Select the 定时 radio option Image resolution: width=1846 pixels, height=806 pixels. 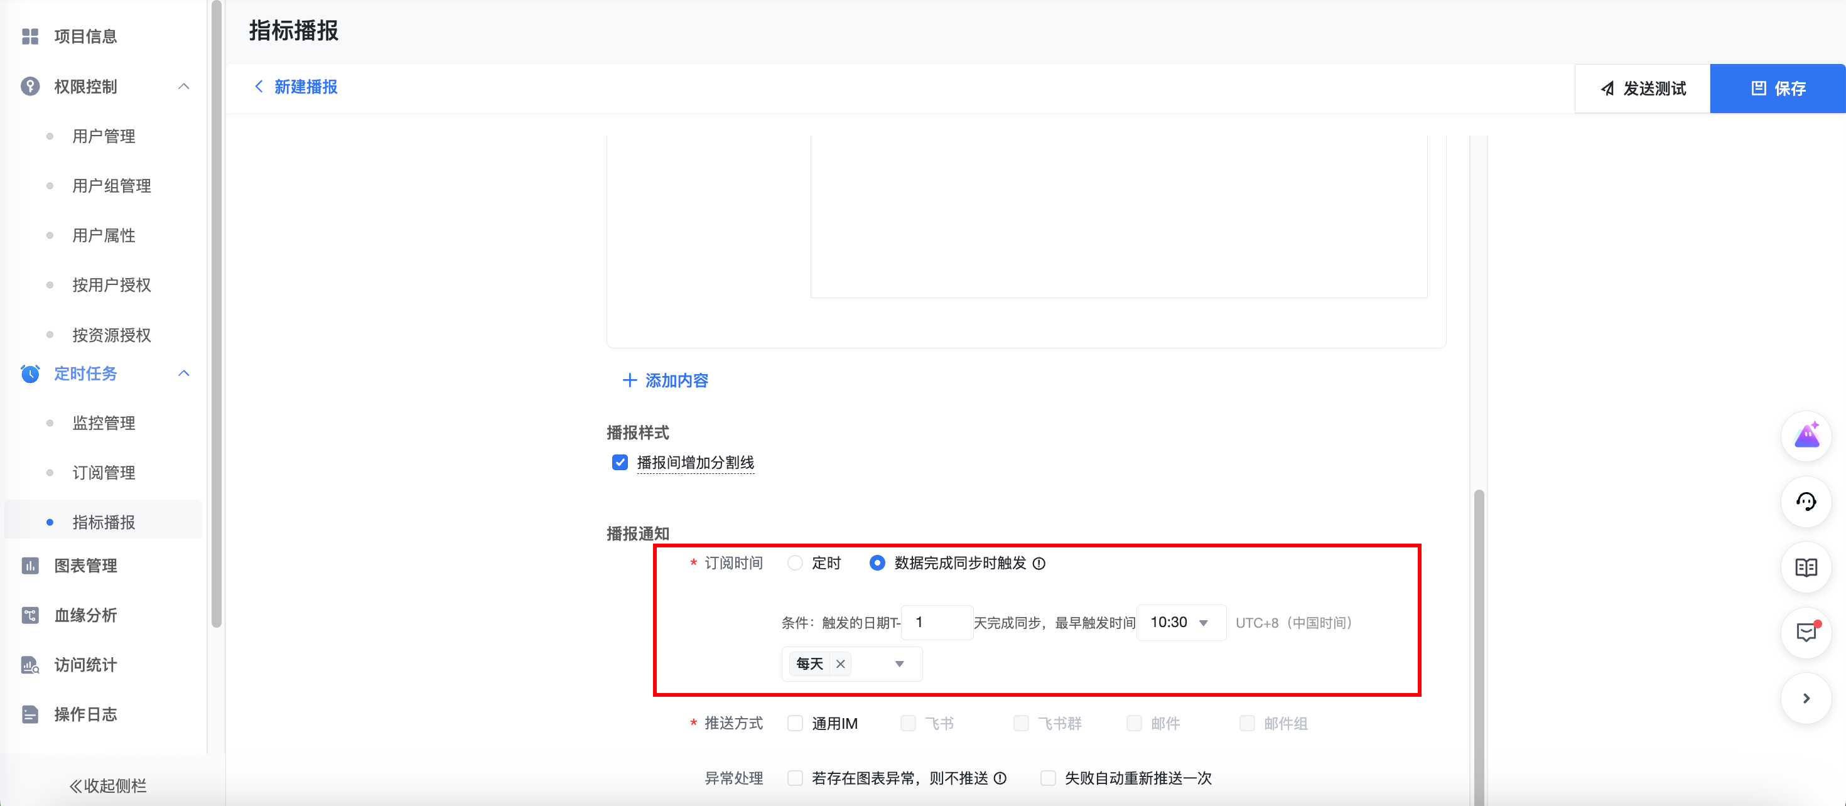pos(795,563)
